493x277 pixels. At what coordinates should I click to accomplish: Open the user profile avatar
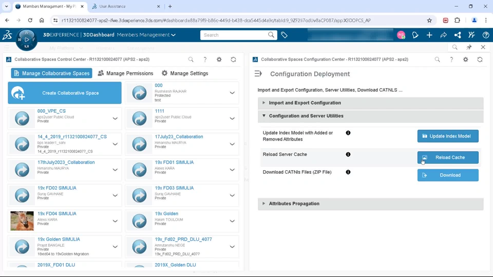401,35
